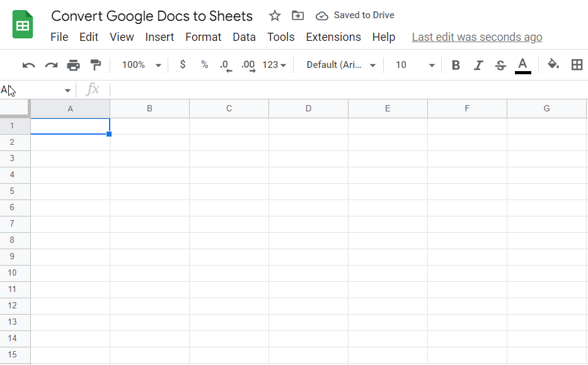
Task: Select row 10 header
Action: click(x=15, y=273)
